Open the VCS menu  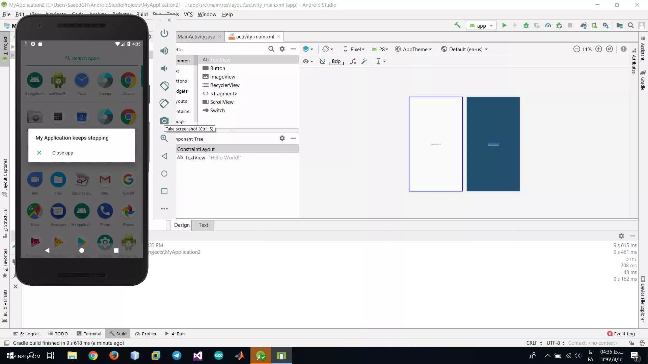[188, 14]
